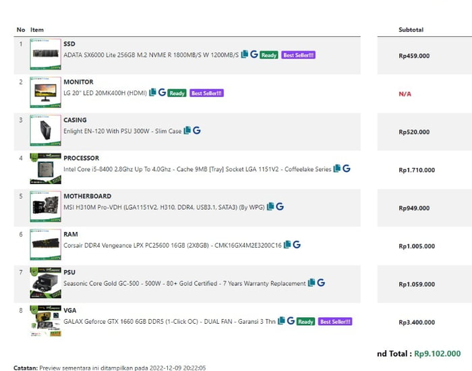Click the Ready badge on SSD row
This screenshot has height=371, width=472.
point(269,55)
